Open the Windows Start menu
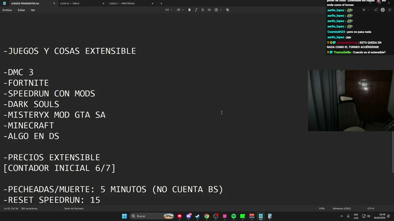 [124, 216]
